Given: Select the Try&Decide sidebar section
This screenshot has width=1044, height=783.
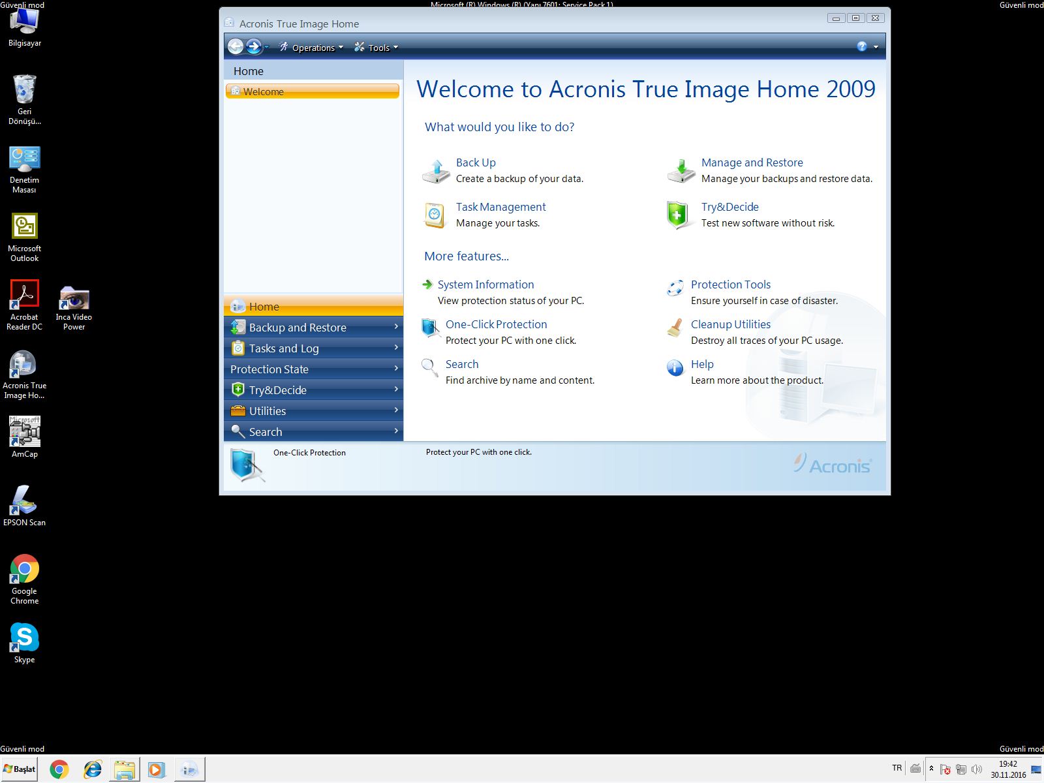Looking at the screenshot, I should pyautogui.click(x=313, y=390).
